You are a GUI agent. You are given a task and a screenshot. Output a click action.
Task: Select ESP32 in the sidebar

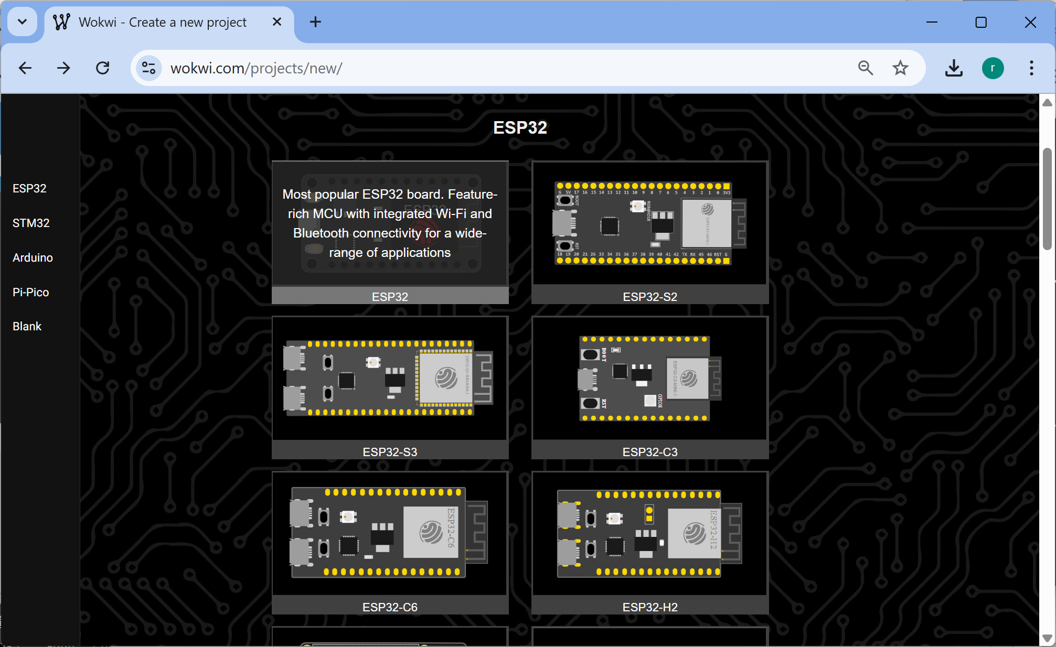click(x=29, y=188)
